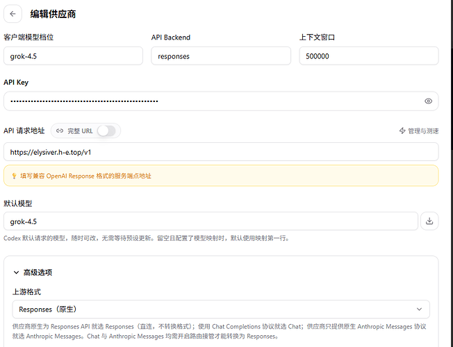Click the 上下文窗口 500000 field
Screen dimensions: 453x347
(369, 56)
